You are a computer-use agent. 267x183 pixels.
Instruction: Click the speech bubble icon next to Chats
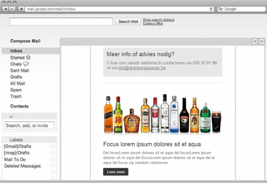(x=26, y=64)
